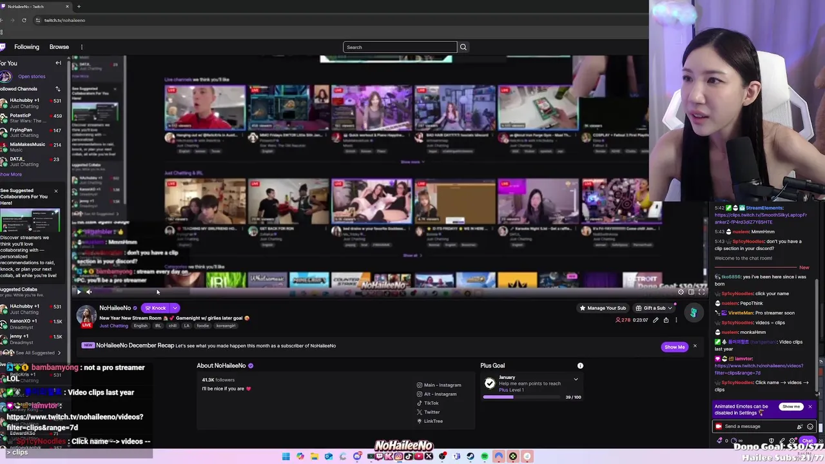
Task: Open channel points bits icon below chat
Action: pyautogui.click(x=720, y=441)
